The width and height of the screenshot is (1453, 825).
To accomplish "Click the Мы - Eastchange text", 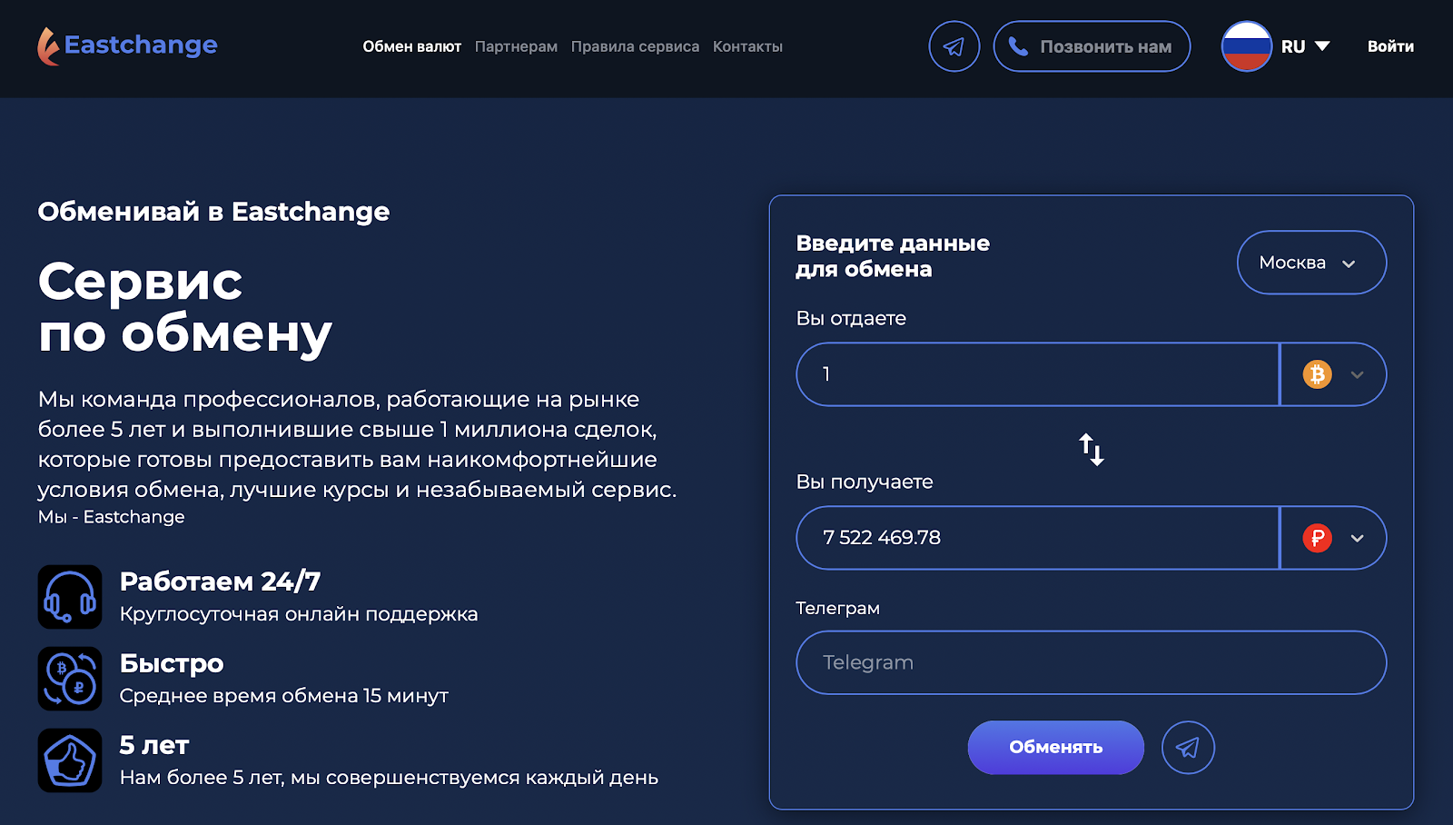I will coord(111,517).
